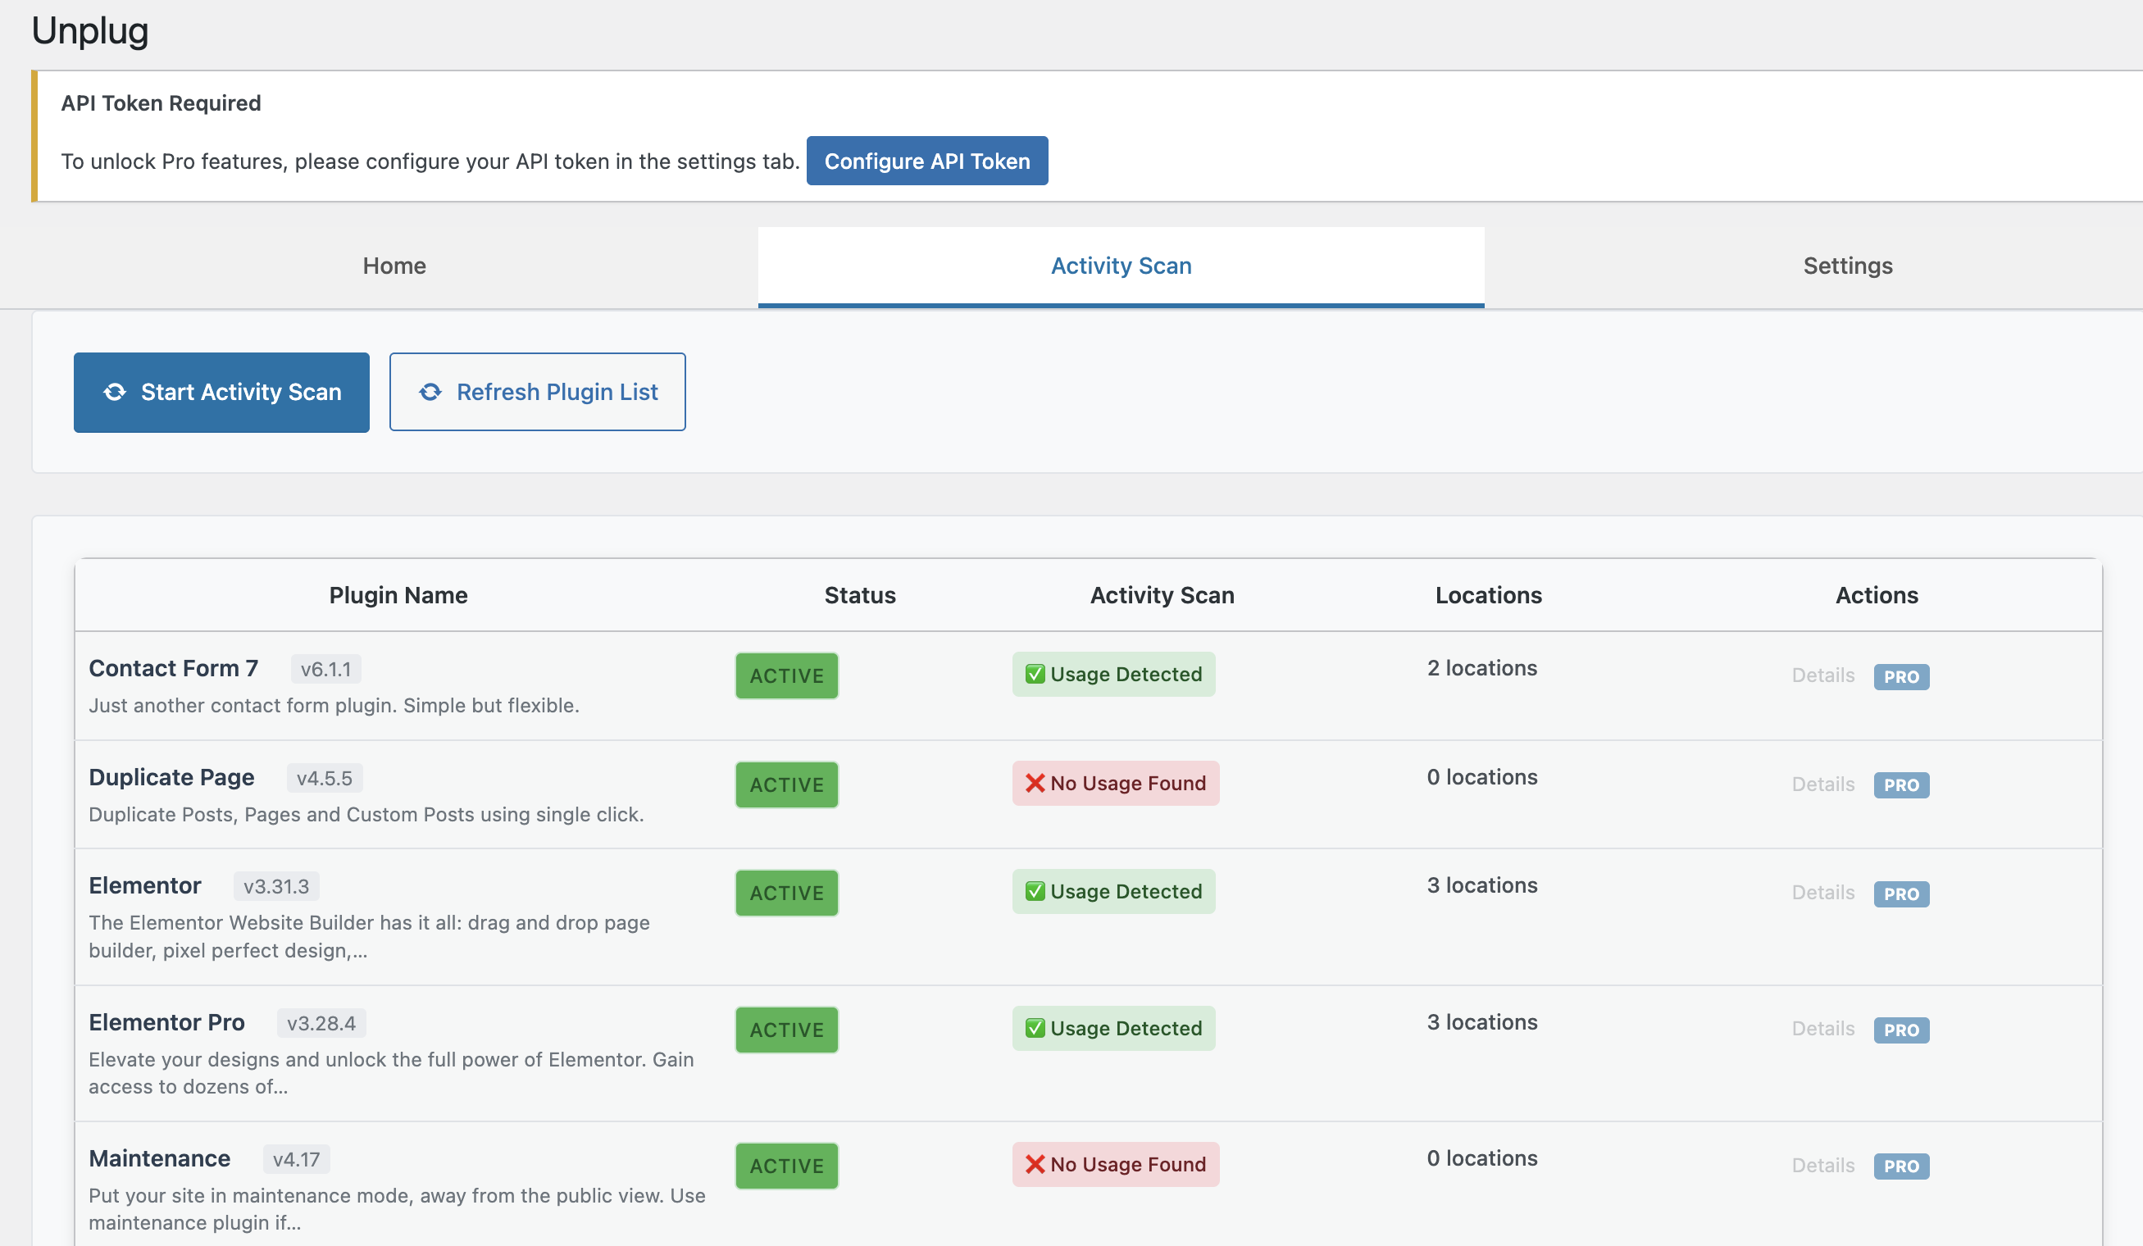
Task: Click version tag v6.1.1
Action: 325,670
